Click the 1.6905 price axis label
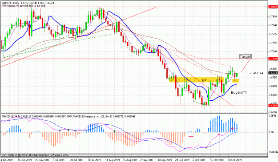This screenshot has height=162, width=278. pos(273,69)
